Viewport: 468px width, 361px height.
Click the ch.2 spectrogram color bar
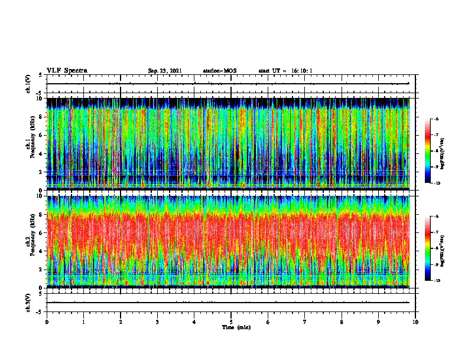427,248
